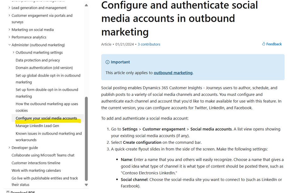Open Set up form double opt-in article
Screen dimensions: 296x193
click(47, 93)
